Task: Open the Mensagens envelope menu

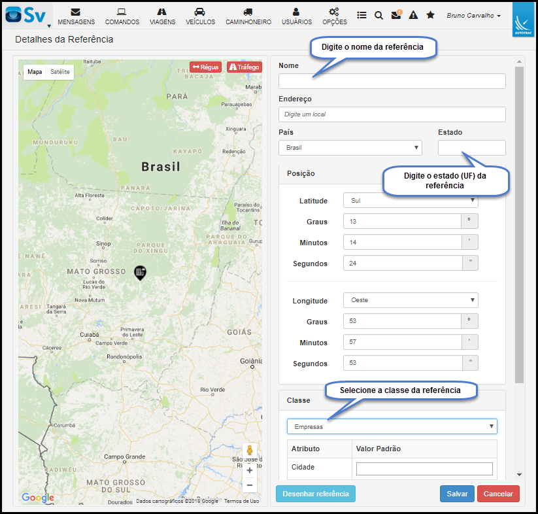Action: click(x=76, y=16)
